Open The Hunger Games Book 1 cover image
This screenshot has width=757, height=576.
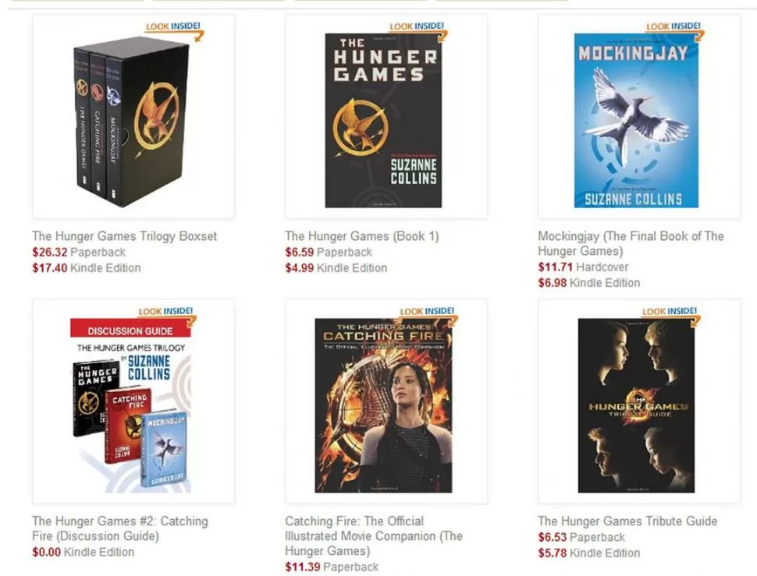pos(383,121)
